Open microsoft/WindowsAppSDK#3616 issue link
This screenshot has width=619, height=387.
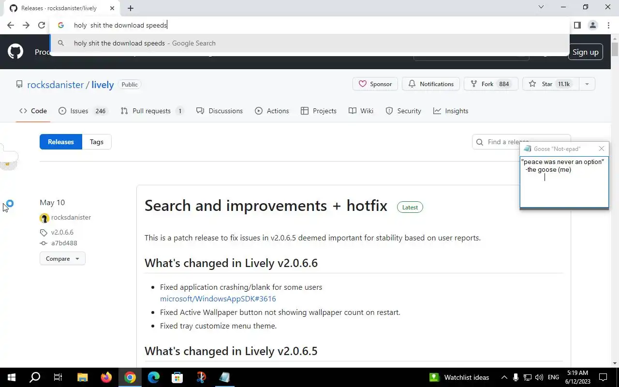(218, 298)
